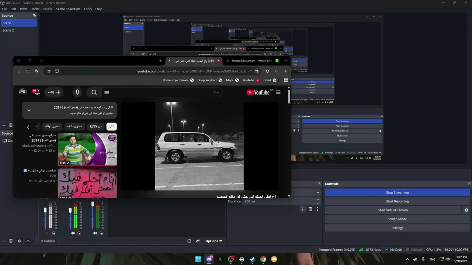
Task: Remove the scene transition with the trash icon
Action: [310, 209]
